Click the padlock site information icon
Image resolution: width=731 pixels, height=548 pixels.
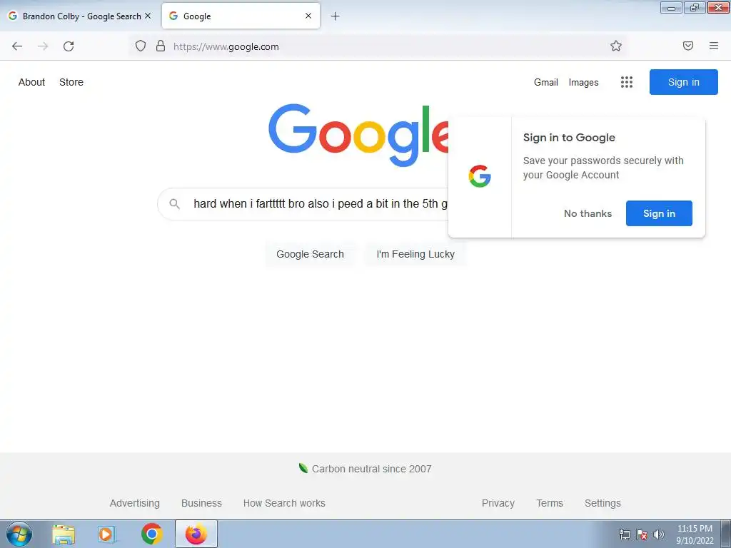pyautogui.click(x=161, y=46)
